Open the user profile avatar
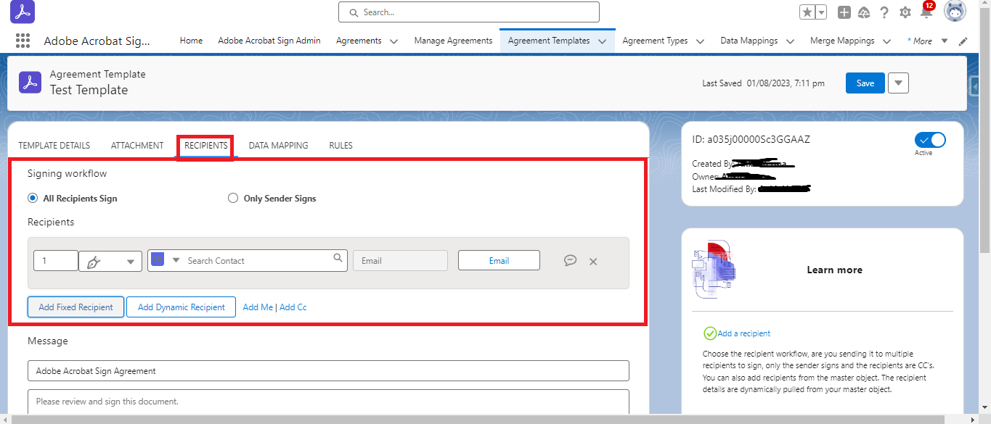The height and width of the screenshot is (424, 991). tap(955, 12)
